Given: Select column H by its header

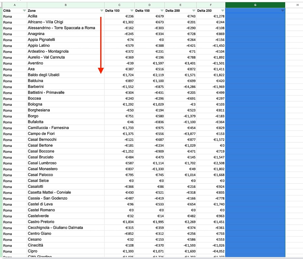Looking at the screenshot, I should click(x=297, y=5).
